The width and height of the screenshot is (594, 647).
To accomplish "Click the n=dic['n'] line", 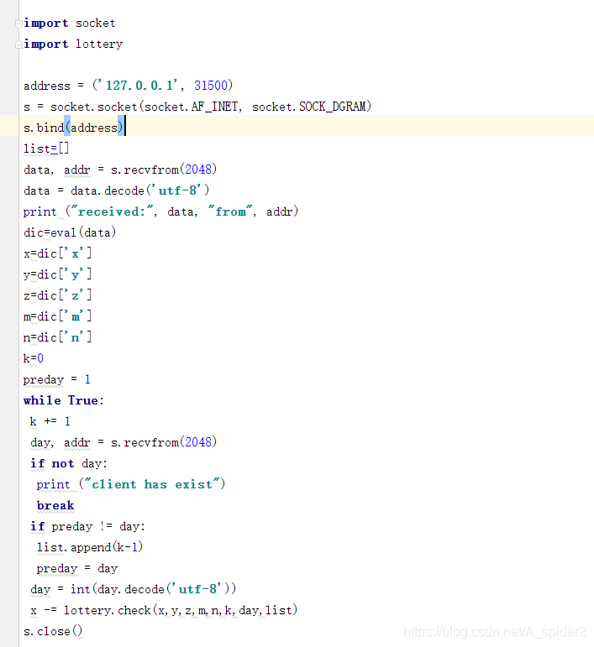I will click(x=57, y=337).
